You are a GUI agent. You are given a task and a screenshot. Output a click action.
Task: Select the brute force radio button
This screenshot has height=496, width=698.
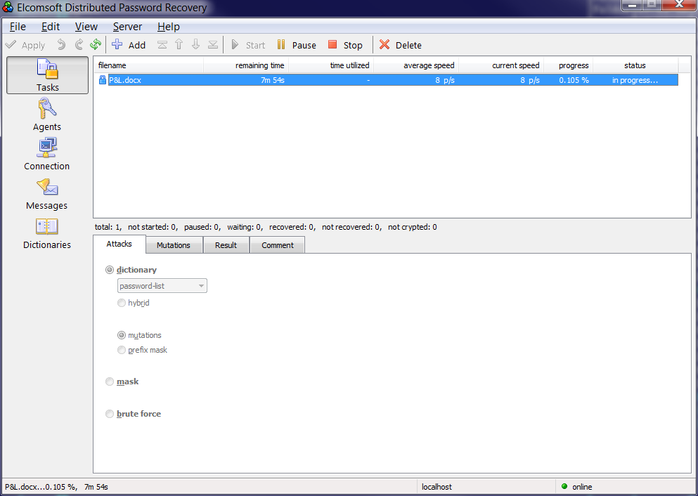tap(110, 414)
